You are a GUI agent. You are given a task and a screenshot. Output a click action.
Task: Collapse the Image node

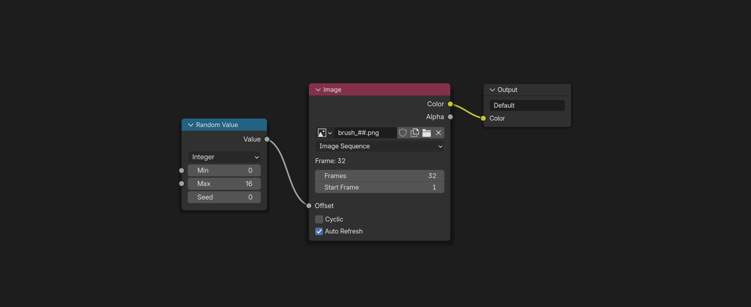tap(318, 90)
